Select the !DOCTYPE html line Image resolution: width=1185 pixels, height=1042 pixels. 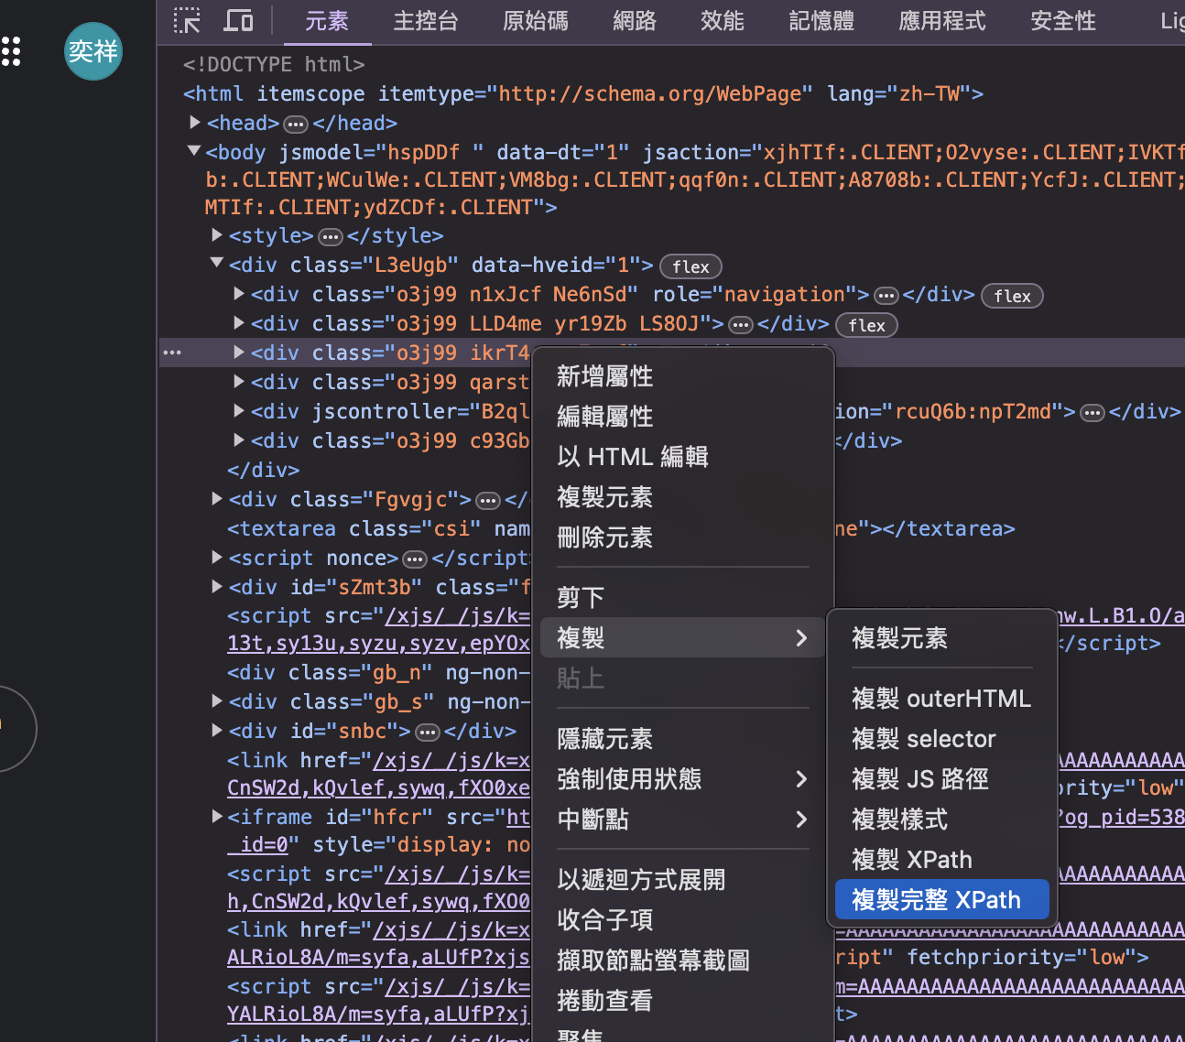[274, 65]
